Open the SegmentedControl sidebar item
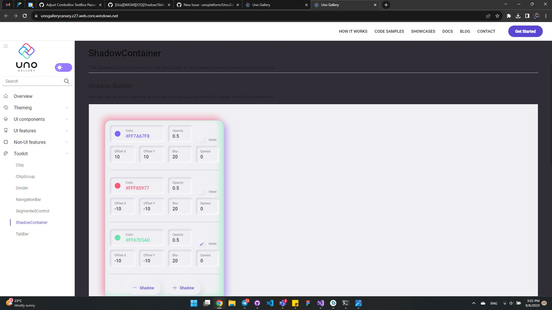 coord(32,211)
